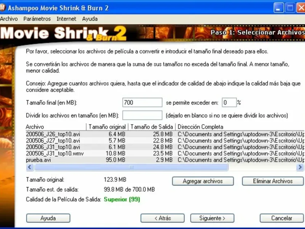Click the Cancelar button

(x=282, y=218)
